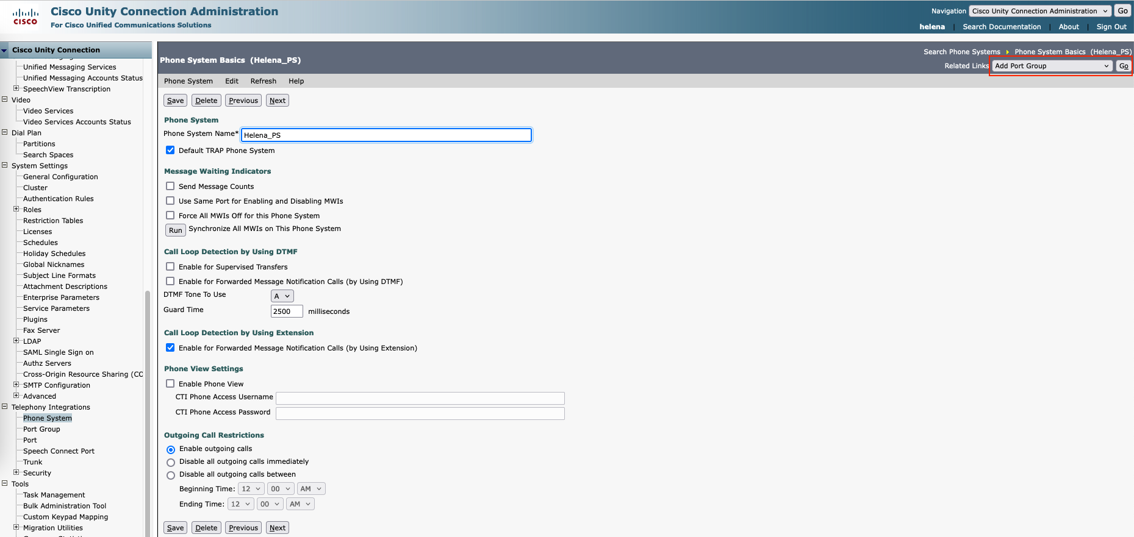Click the Guard Time input field

coord(286,311)
